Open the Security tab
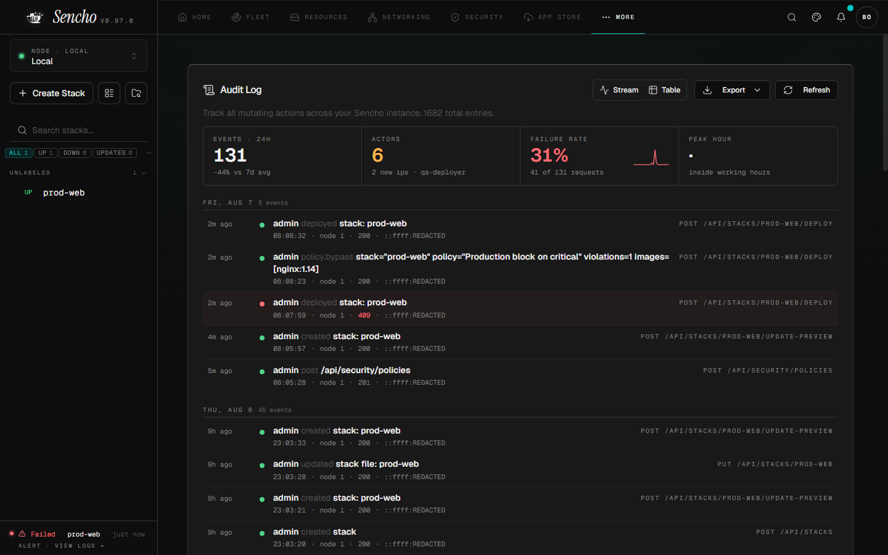 (477, 17)
